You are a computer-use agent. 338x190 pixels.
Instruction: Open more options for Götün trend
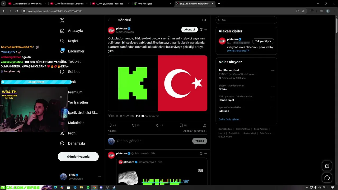(273, 86)
